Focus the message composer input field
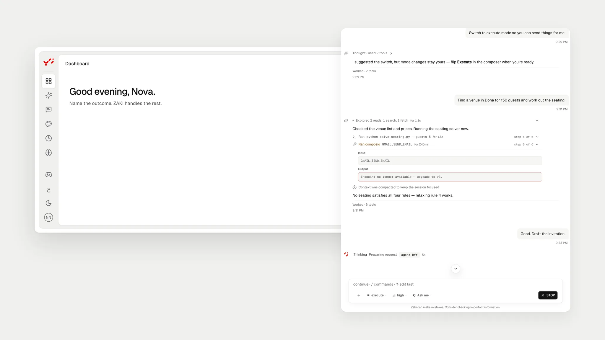Image resolution: width=605 pixels, height=340 pixels. 456,284
